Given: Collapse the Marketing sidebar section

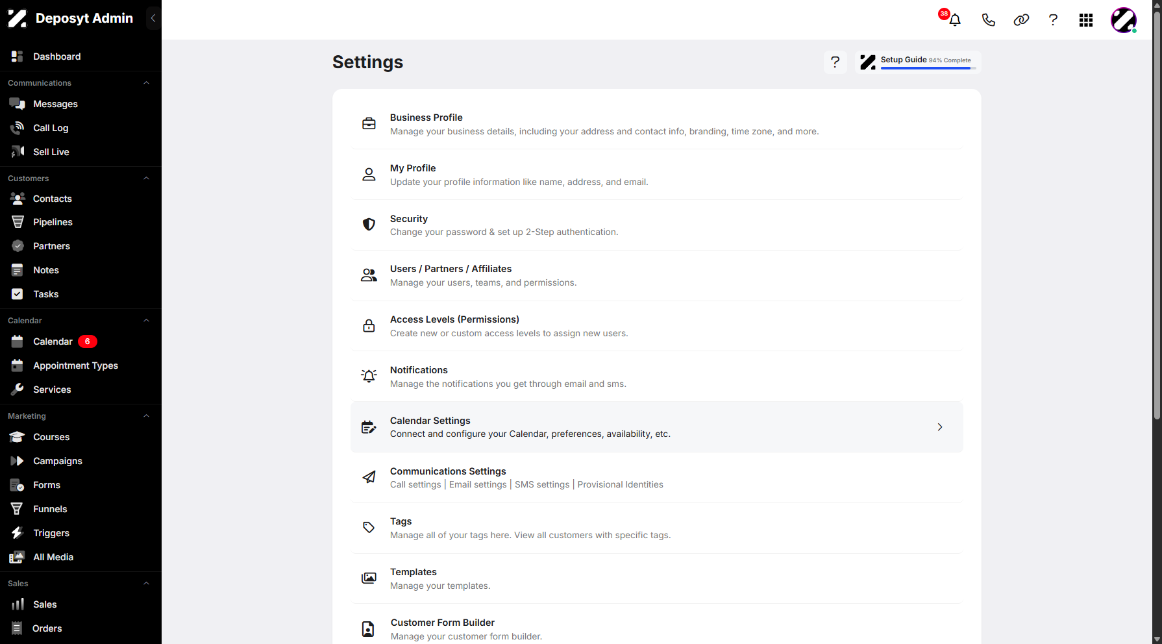Looking at the screenshot, I should click(x=147, y=416).
